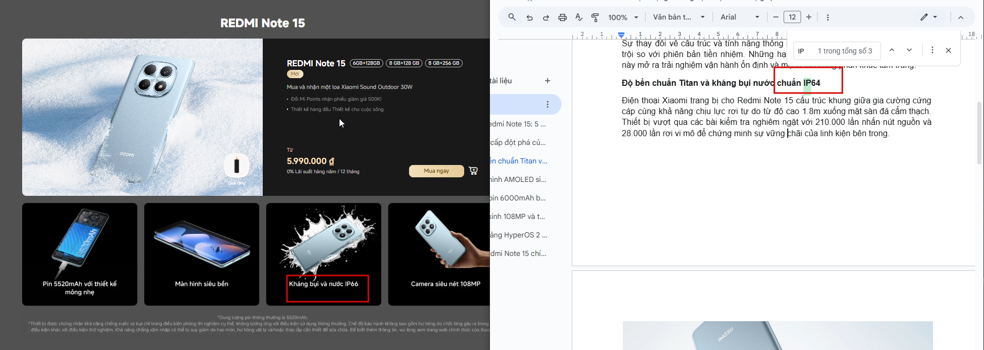
Task: Open the 'Pin 5520mAh với thiết kế mỏng nhẹ' card
Action: point(79,254)
